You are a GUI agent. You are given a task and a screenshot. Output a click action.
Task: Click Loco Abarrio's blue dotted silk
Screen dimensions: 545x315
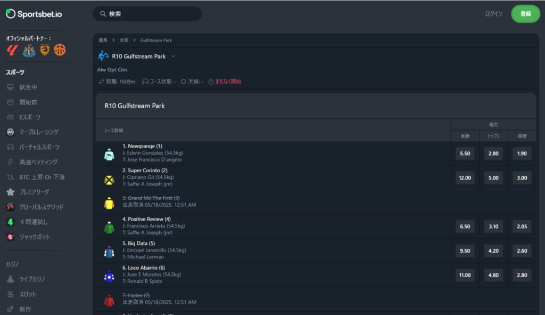coord(109,277)
